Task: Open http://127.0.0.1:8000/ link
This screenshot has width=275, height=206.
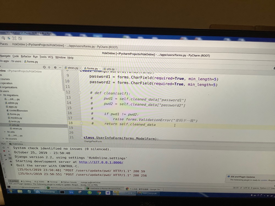Action: point(101,162)
